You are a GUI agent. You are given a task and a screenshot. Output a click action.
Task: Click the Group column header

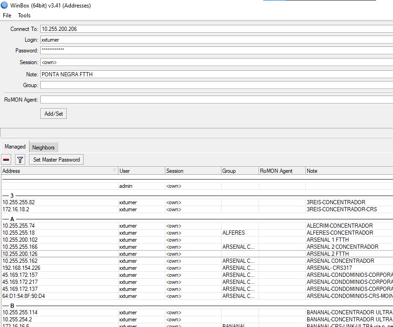240,171
